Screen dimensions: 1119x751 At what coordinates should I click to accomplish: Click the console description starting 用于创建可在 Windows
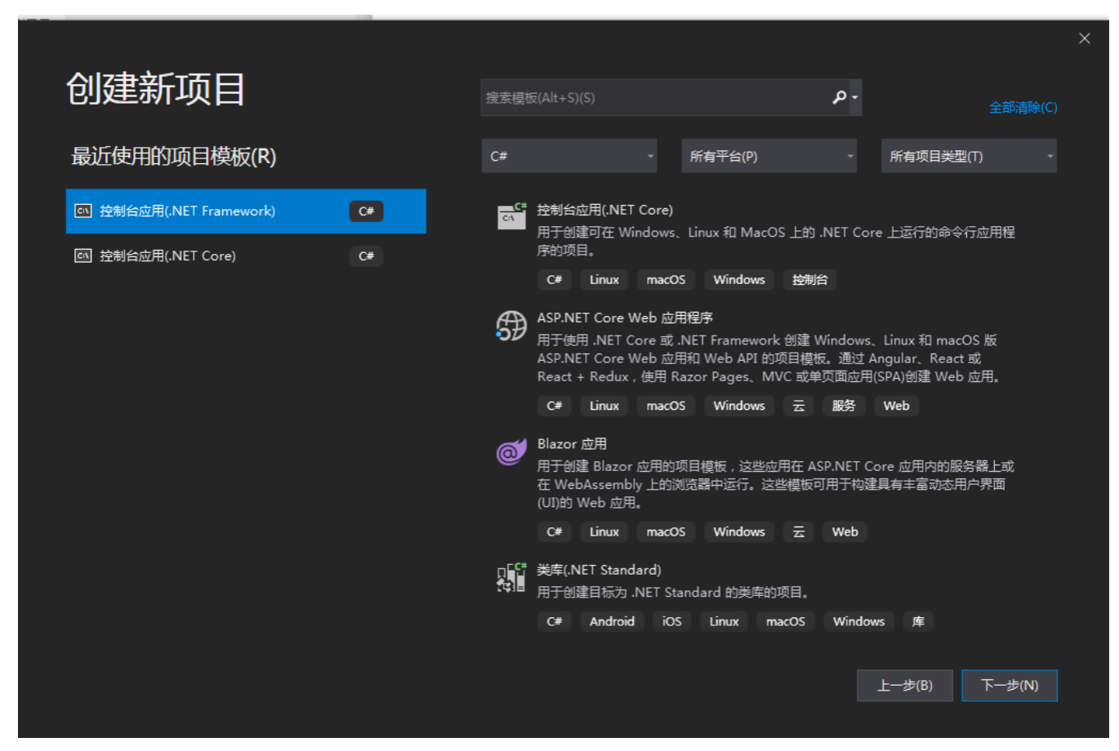point(776,242)
